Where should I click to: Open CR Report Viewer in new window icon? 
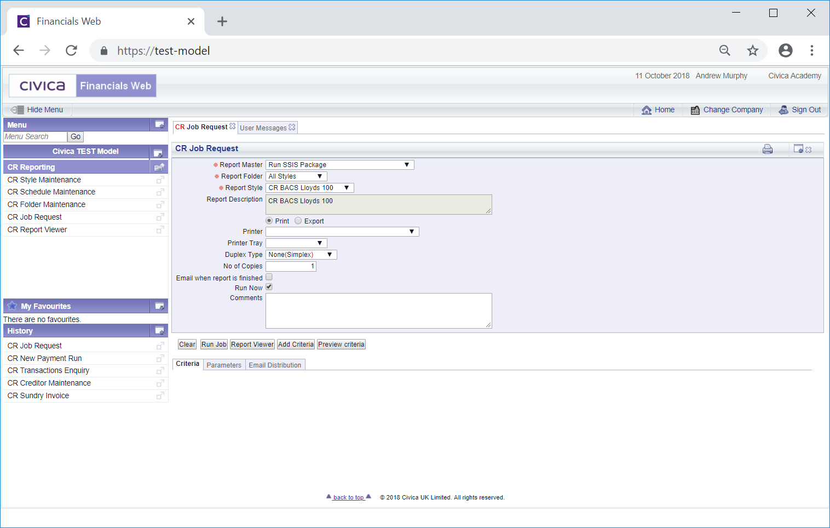(x=160, y=230)
